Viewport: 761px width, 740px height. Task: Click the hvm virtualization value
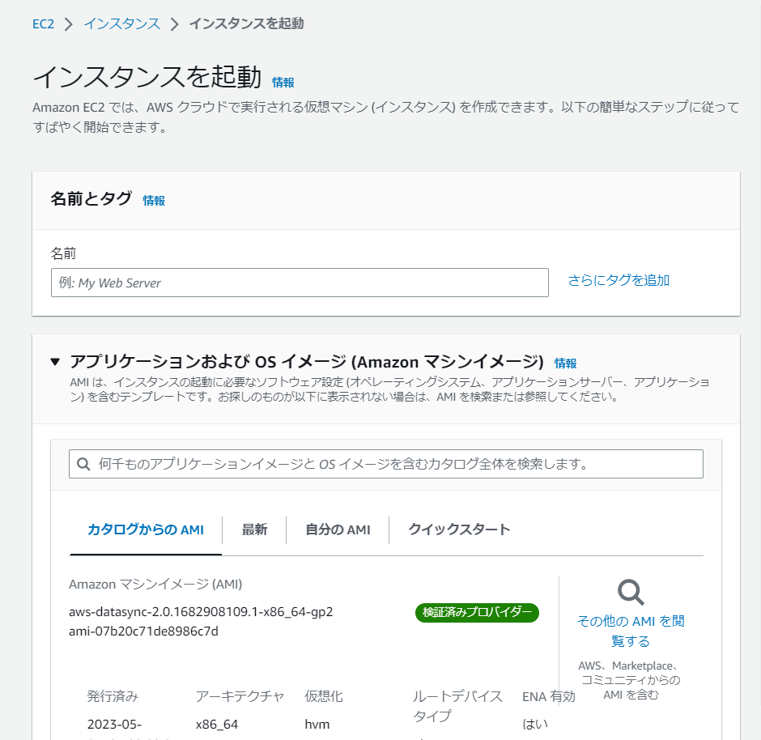317,725
